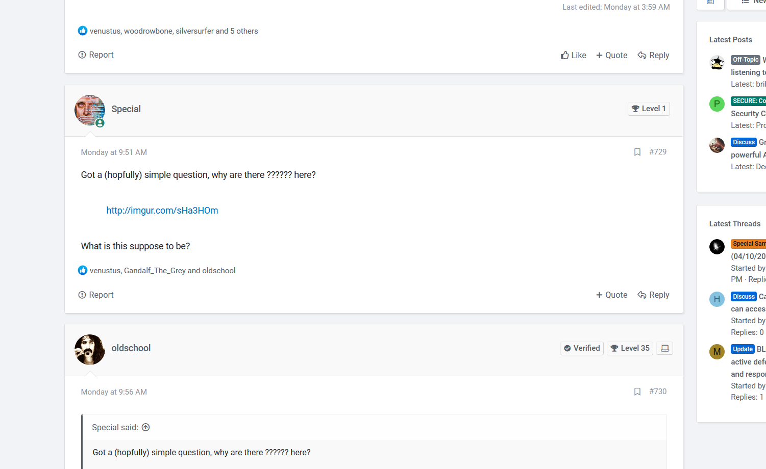Click Special's Level 1 trophy badge

click(x=649, y=109)
